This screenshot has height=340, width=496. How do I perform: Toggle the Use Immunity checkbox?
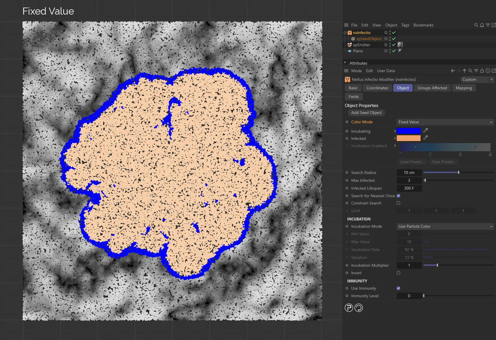398,288
